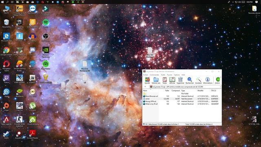The height and width of the screenshot is (147, 261).
Task: Open the Assistant wizard icon
Action: pos(198,80)
